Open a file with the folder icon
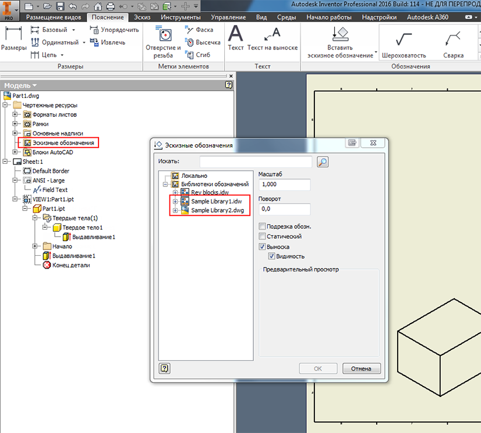The height and width of the screenshot is (433, 481). point(47,6)
